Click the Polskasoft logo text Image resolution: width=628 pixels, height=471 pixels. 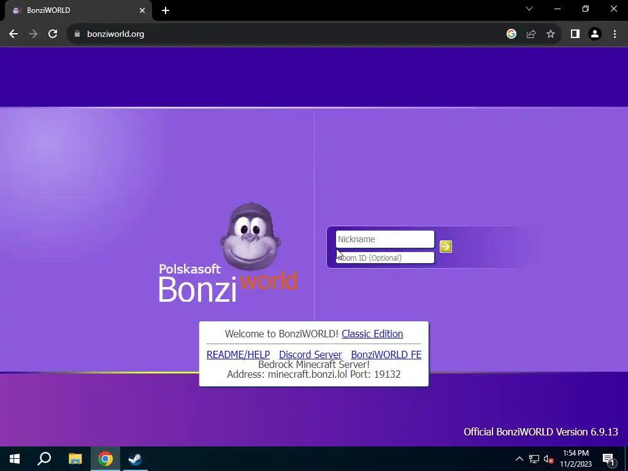pos(190,269)
